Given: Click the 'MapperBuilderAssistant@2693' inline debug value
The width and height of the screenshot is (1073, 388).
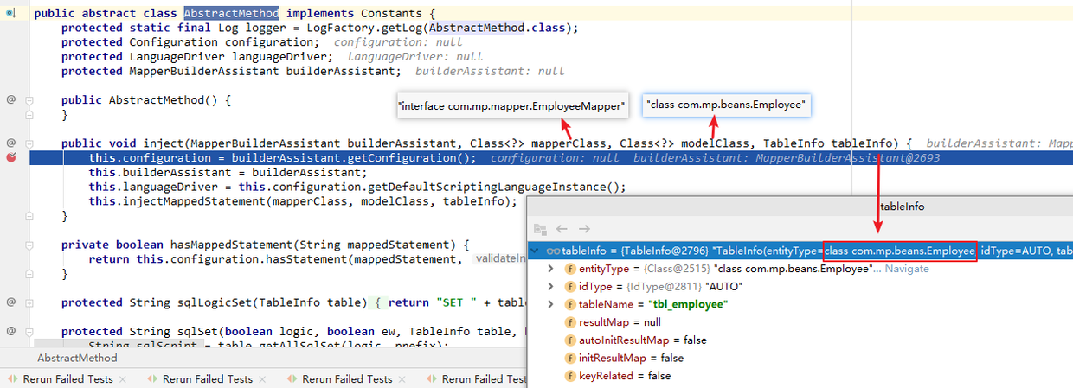Looking at the screenshot, I should coord(848,158).
